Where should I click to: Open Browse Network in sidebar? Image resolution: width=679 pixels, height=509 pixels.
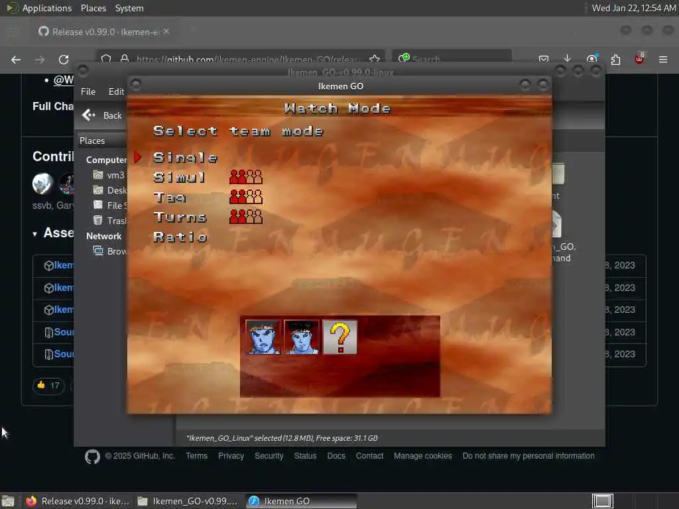click(x=109, y=251)
